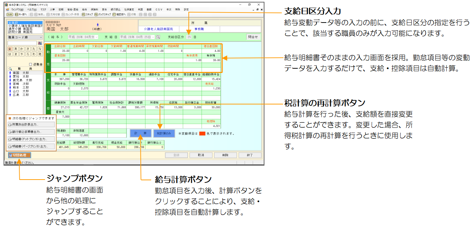Click the 税計算のみ button
This screenshot has height=230, width=476.
(x=164, y=133)
